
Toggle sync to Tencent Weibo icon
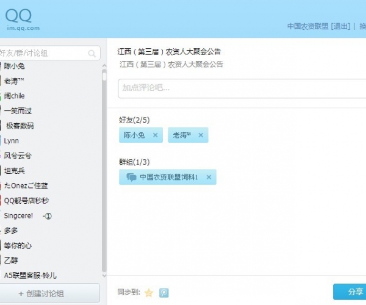(x=164, y=292)
